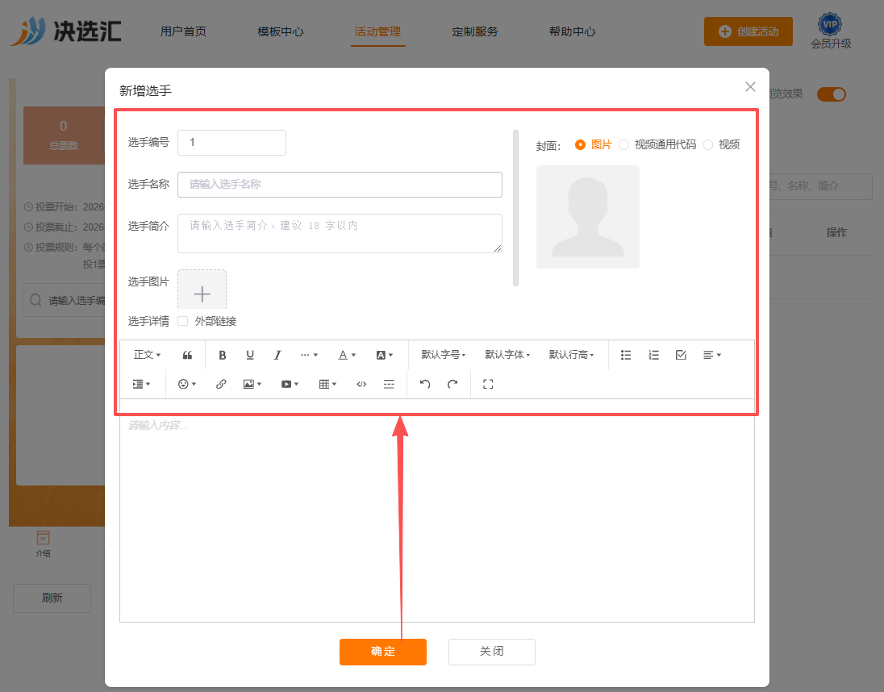Click the 创建活动 button
The width and height of the screenshot is (884, 692).
[x=748, y=31]
